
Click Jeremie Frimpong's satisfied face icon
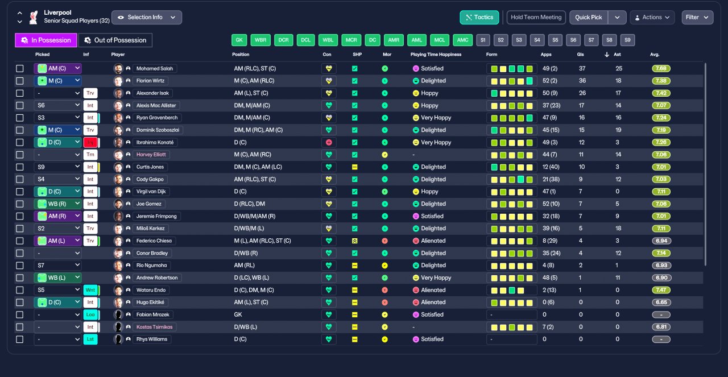[x=416, y=216]
